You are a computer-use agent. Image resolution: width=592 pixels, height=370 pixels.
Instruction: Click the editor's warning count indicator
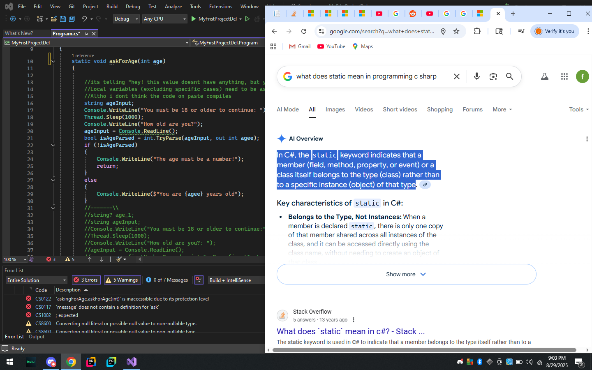(70, 259)
